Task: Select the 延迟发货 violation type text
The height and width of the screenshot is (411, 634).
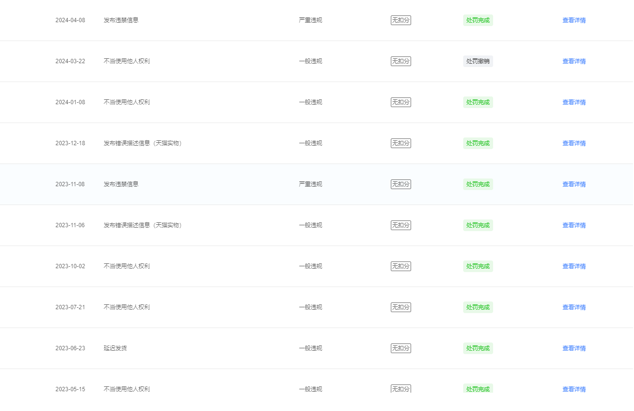Action: pos(115,348)
